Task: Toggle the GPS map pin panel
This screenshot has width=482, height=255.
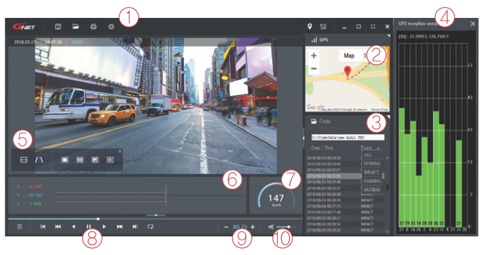Action: point(310,27)
